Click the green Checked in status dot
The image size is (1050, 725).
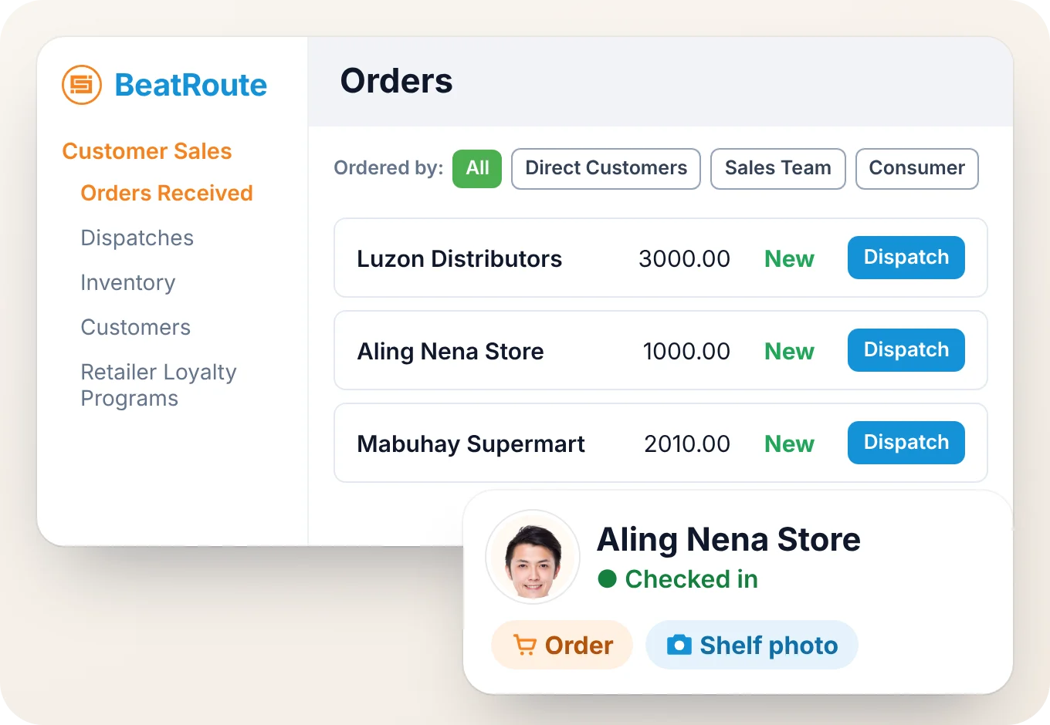pos(608,578)
